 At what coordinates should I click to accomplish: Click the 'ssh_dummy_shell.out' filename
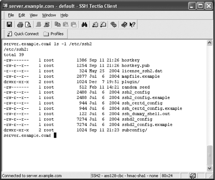click(x=146, y=114)
